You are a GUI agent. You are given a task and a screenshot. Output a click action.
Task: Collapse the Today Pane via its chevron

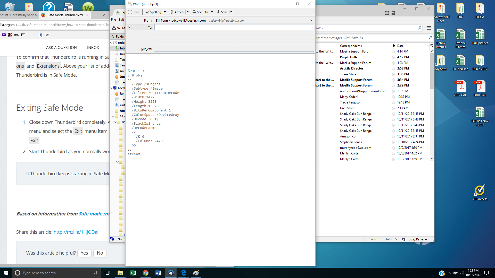(426, 239)
